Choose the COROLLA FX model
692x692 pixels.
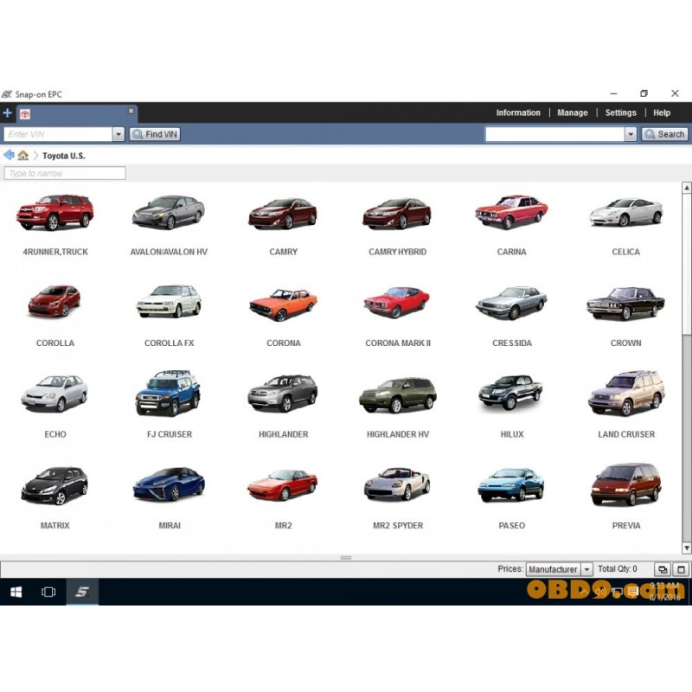coord(169,316)
